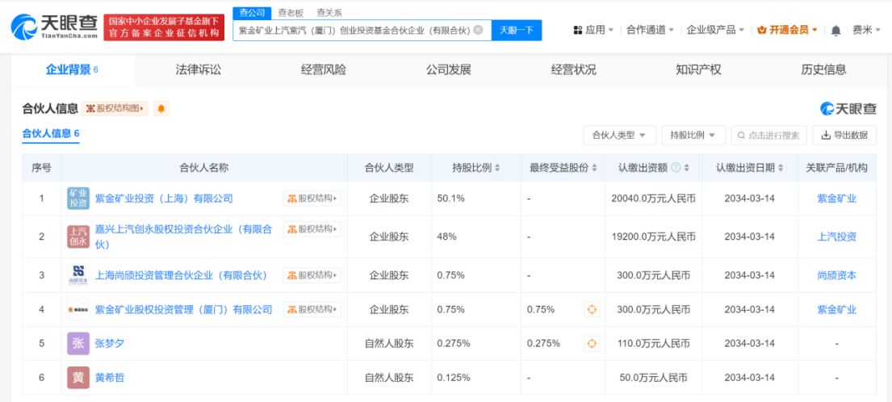Screen dimensions: 892x402
Task: Open 上汽投资 related product link
Action: [x=837, y=237]
